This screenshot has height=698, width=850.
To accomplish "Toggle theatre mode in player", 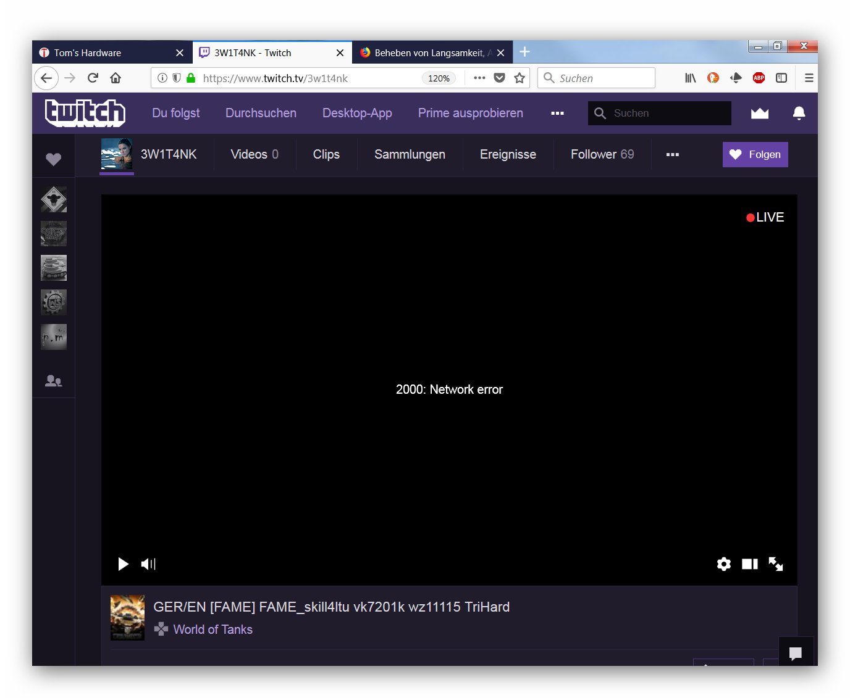I will 750,564.
